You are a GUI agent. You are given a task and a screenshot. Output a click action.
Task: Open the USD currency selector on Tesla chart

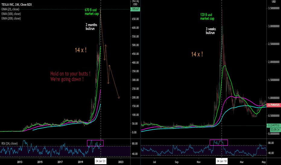coord(135,4)
